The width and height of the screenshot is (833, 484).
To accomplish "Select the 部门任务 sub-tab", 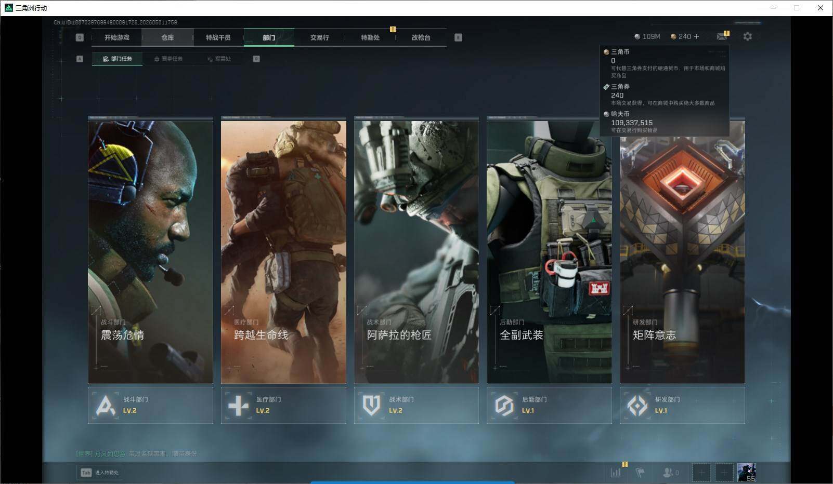I will pos(118,59).
